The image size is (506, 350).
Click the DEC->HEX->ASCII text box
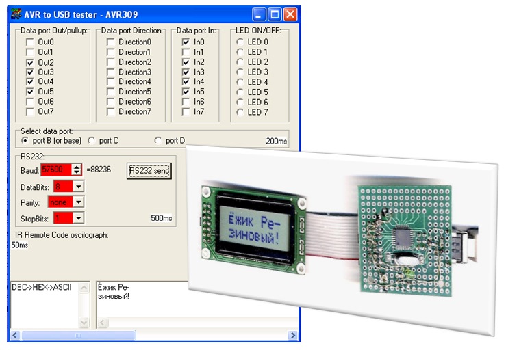coord(45,305)
